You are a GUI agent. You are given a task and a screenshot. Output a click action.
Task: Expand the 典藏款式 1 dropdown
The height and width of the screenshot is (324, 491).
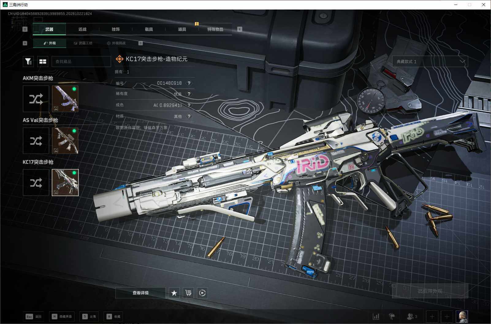tap(430, 62)
